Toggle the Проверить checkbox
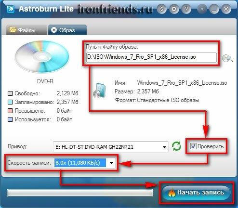Viewport: 238px width, 208px height. (193, 146)
